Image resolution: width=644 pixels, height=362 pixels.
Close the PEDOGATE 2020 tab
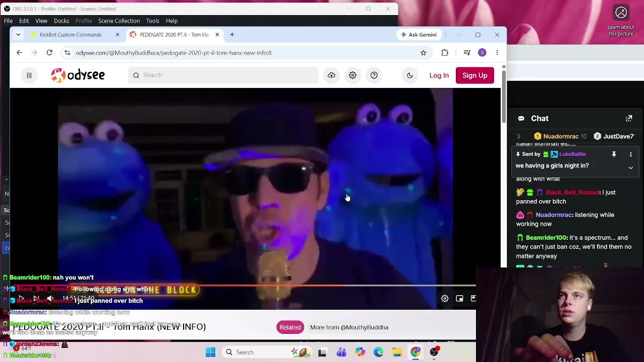tap(217, 35)
